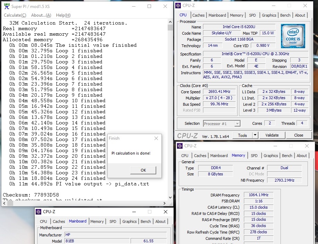This screenshot has height=244, width=318.
Task: Minimize the Super PI window
Action: click(x=134, y=6)
